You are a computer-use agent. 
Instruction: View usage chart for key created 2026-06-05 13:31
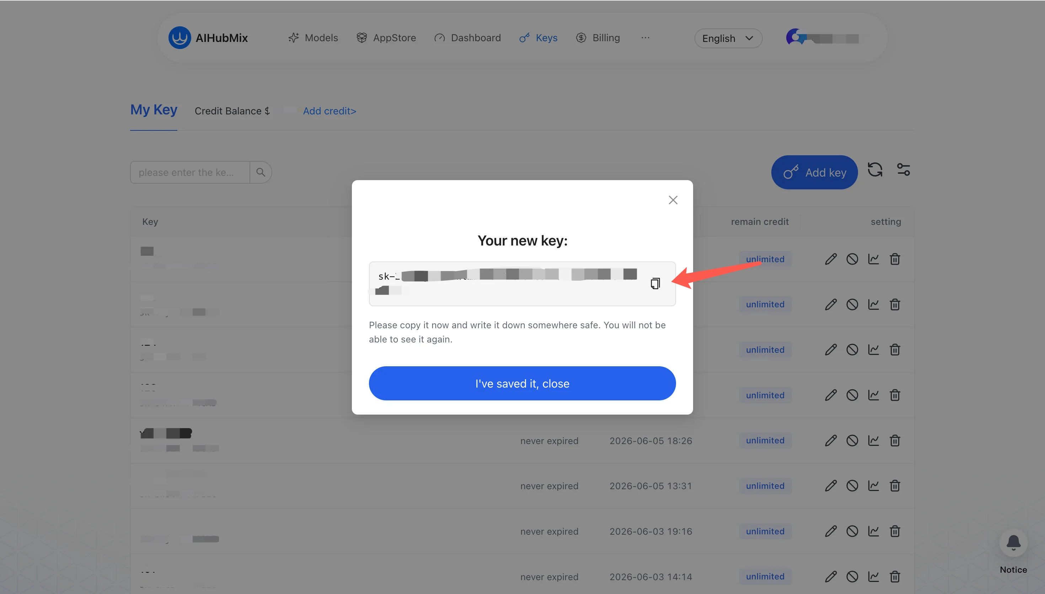873,486
